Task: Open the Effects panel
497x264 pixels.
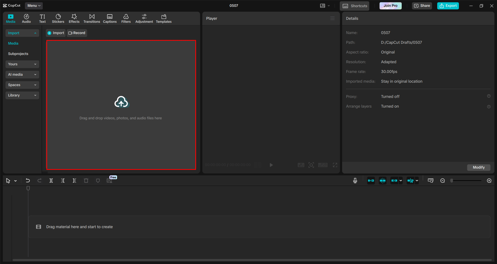Action: point(74,18)
